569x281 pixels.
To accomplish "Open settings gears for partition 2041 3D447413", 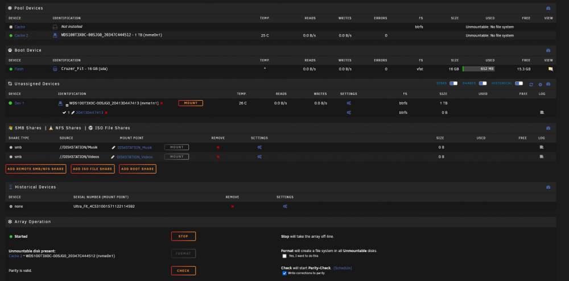I will 349,113.
